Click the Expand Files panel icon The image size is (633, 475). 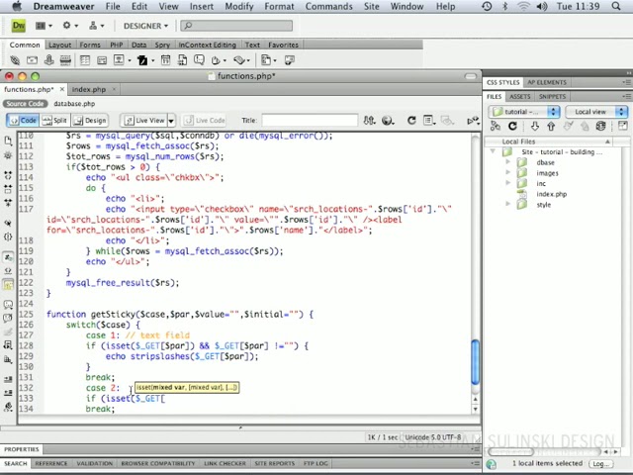pyautogui.click(x=622, y=126)
